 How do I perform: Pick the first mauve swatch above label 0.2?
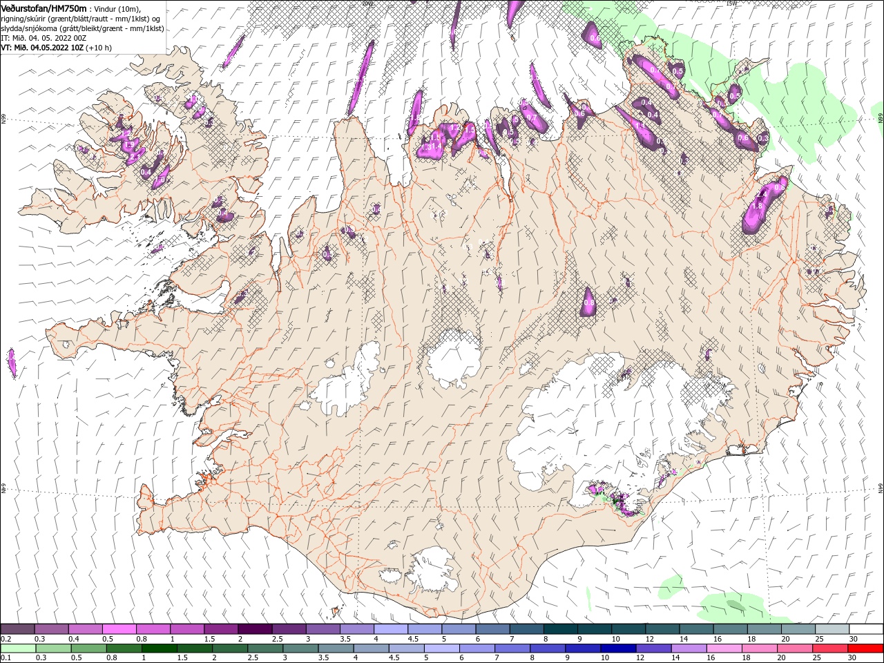(x=17, y=629)
